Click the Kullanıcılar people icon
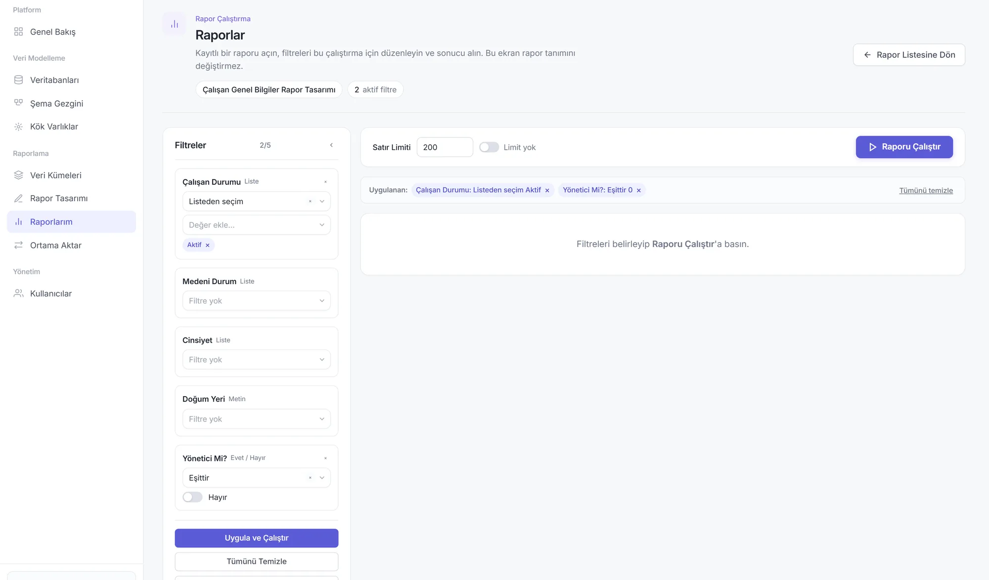This screenshot has width=989, height=580. (18, 293)
